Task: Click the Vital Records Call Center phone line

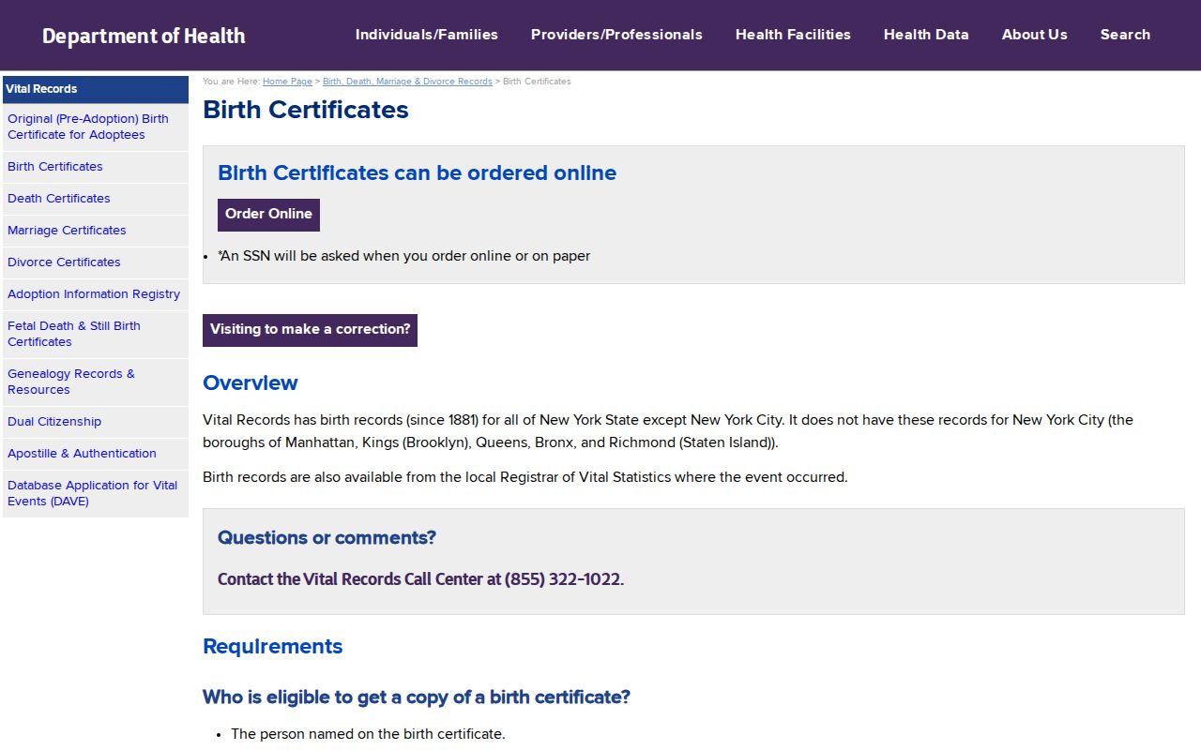Action: 420,579
